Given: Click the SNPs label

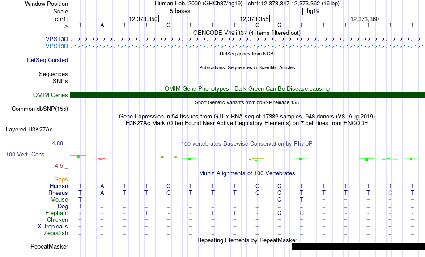Looking at the screenshot, I should (x=60, y=81).
